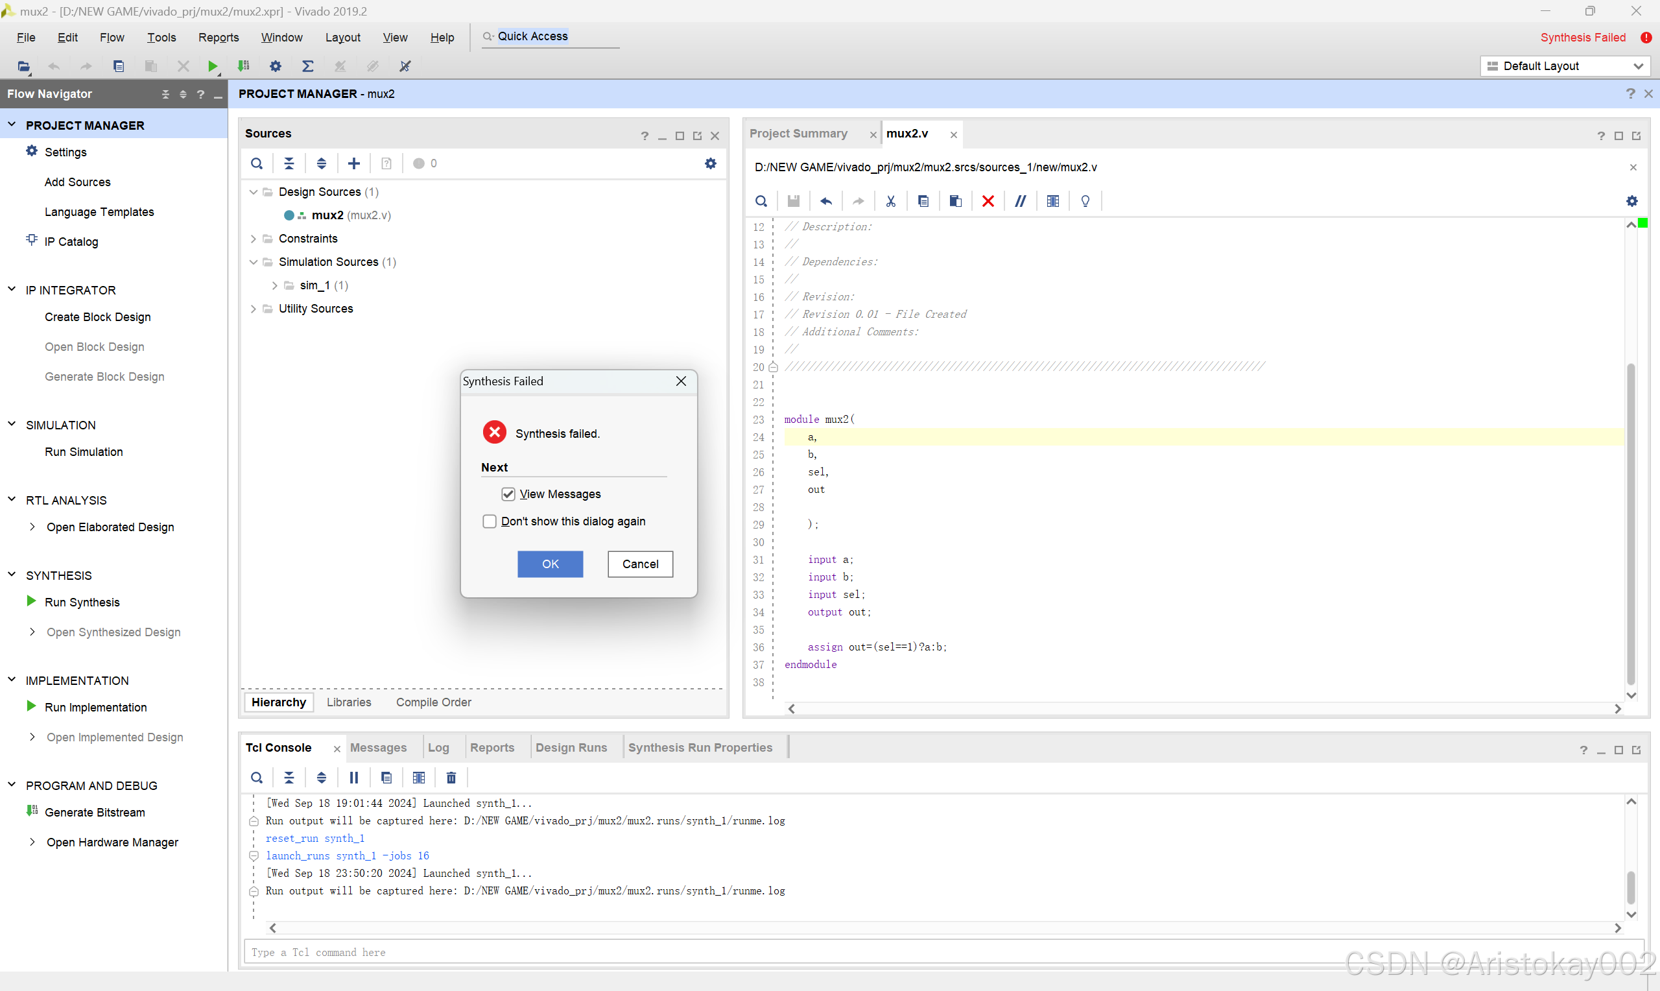The image size is (1660, 991).
Task: Click Cancel in Synthesis Failed dialog
Action: pyautogui.click(x=640, y=564)
